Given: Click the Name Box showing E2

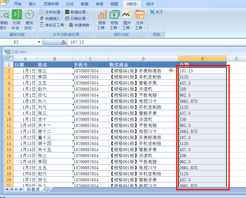Looking at the screenshot, I should coord(18,42).
